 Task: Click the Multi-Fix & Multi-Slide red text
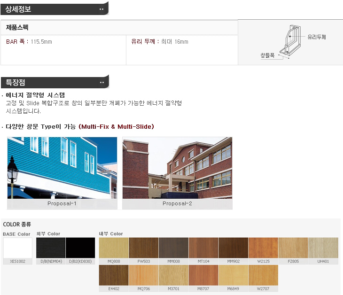click(x=117, y=127)
